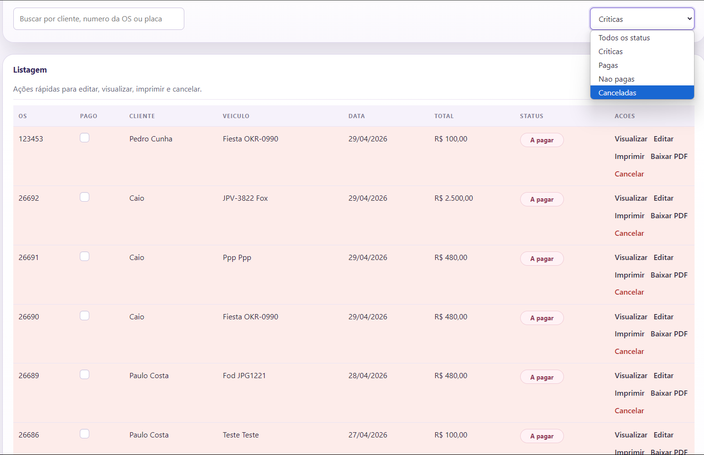Image resolution: width=704 pixels, height=455 pixels.
Task: Click date '28/04/2026' on order 26689
Action: (x=368, y=376)
